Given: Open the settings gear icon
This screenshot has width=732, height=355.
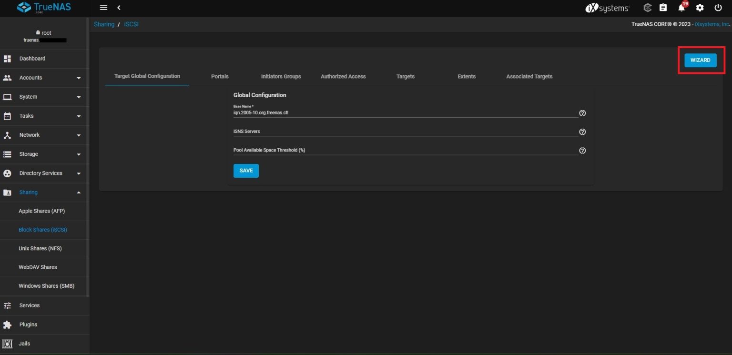Looking at the screenshot, I should pos(700,8).
